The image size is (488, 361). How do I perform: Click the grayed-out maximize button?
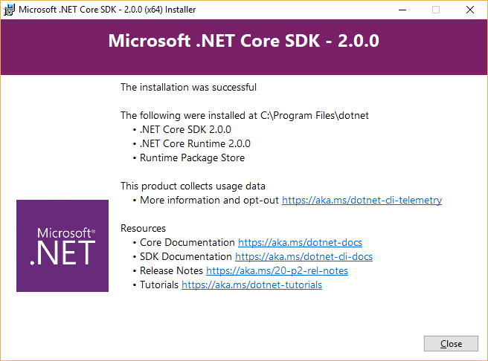pyautogui.click(x=436, y=10)
